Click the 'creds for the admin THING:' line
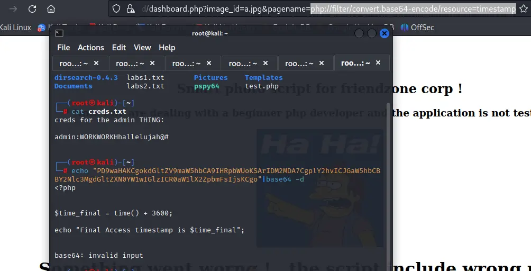Screen dimensions: 531x271 click(109, 120)
